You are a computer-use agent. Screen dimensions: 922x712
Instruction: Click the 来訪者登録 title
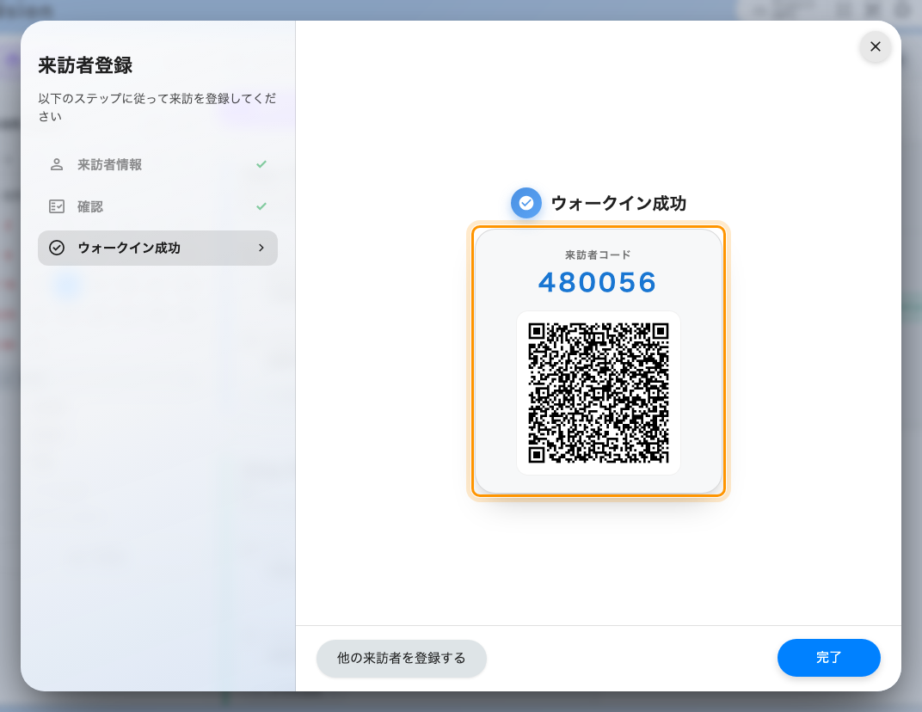tap(85, 65)
